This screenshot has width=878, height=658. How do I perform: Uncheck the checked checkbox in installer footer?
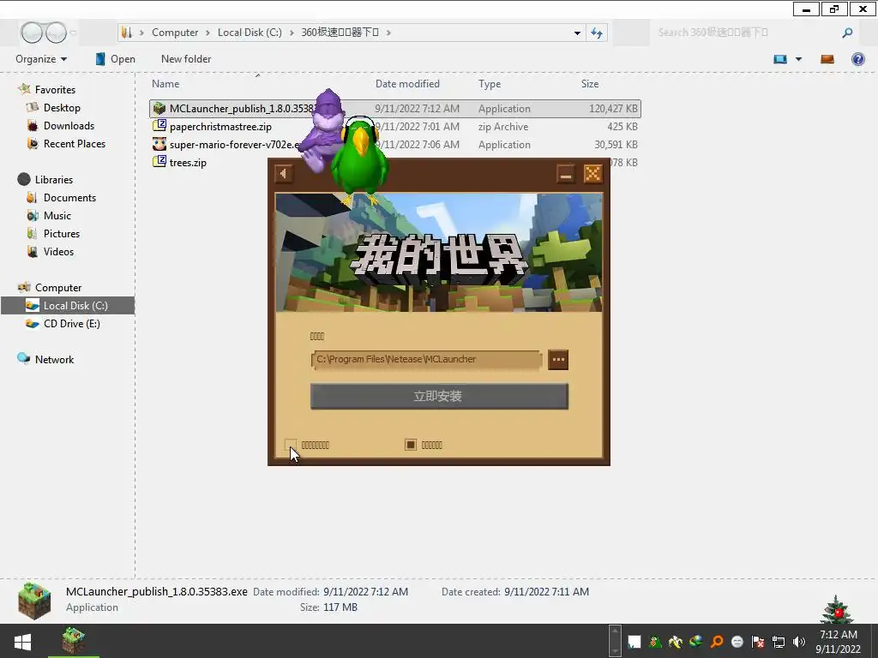[411, 445]
